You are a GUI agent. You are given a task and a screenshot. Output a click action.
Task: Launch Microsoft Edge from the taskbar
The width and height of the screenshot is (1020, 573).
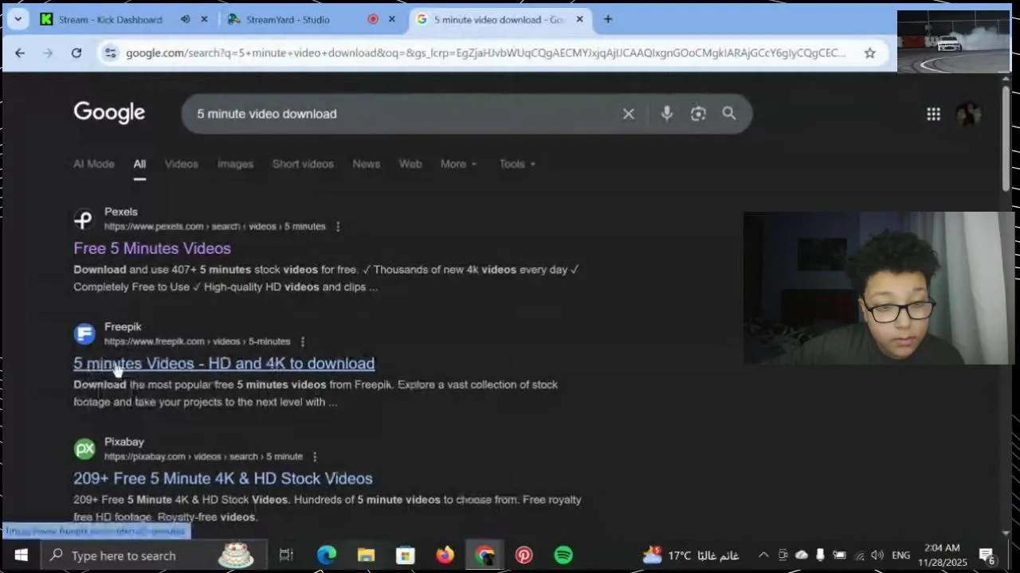click(x=327, y=555)
